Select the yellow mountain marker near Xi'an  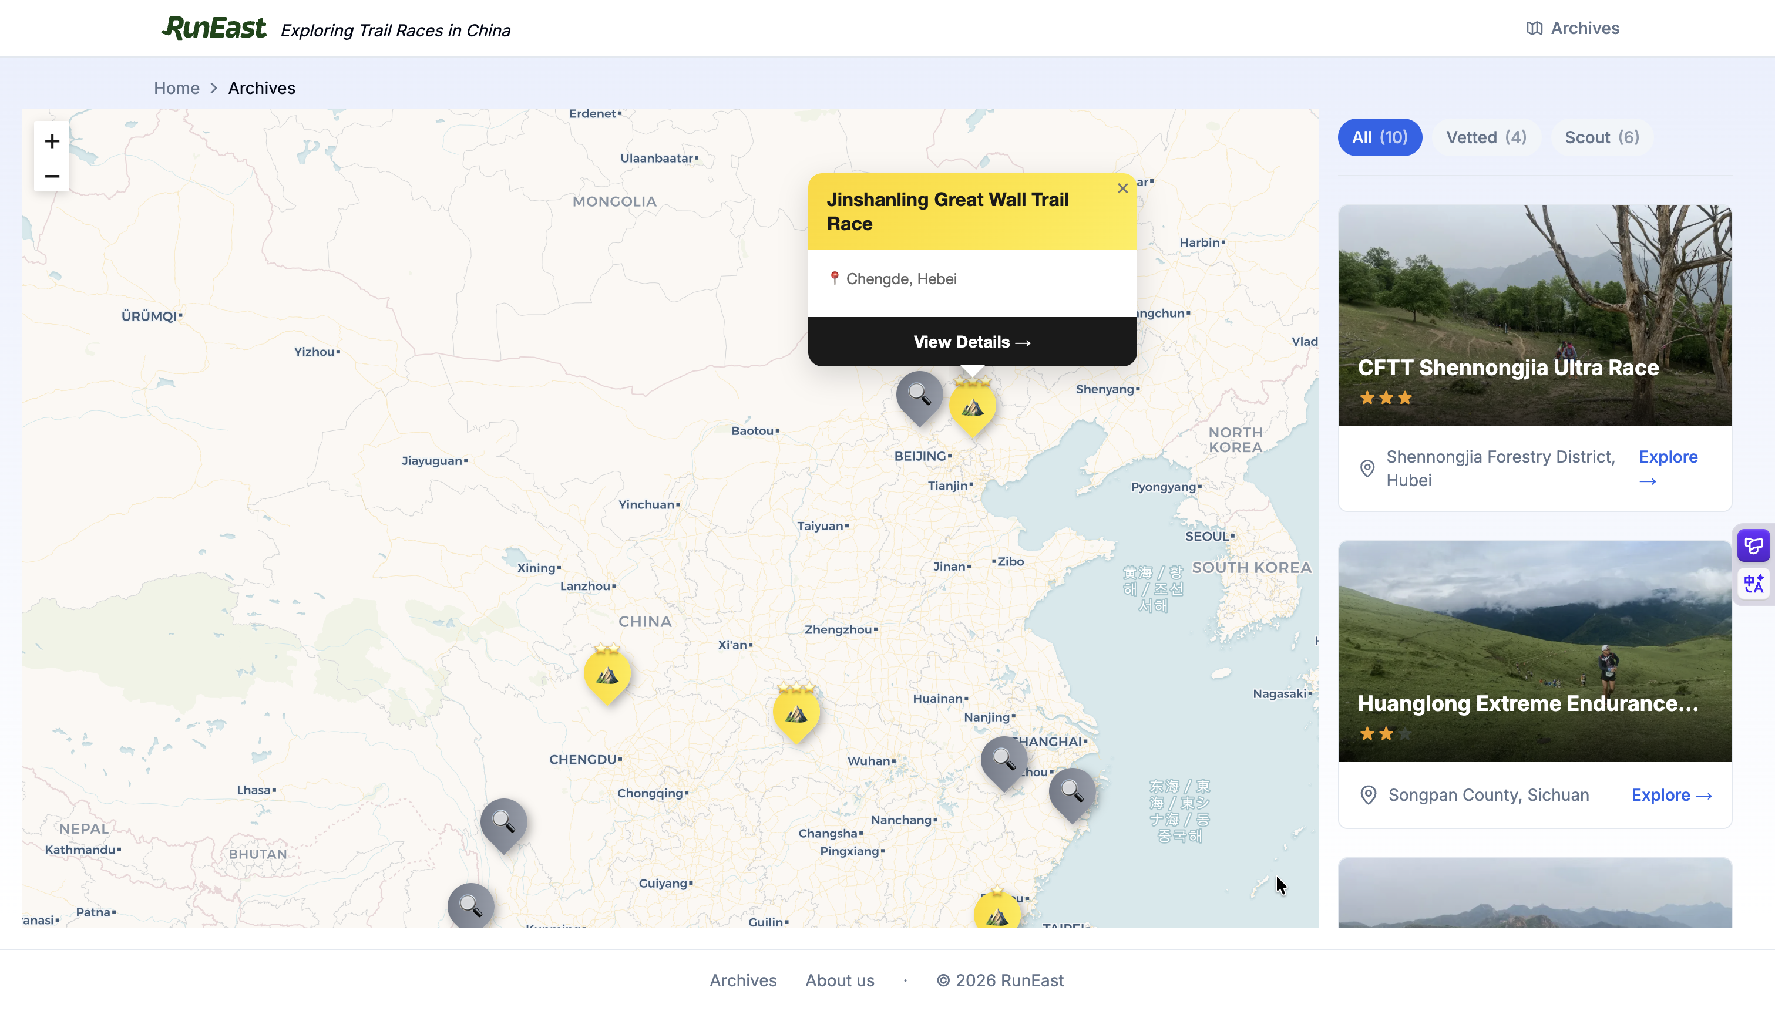796,713
